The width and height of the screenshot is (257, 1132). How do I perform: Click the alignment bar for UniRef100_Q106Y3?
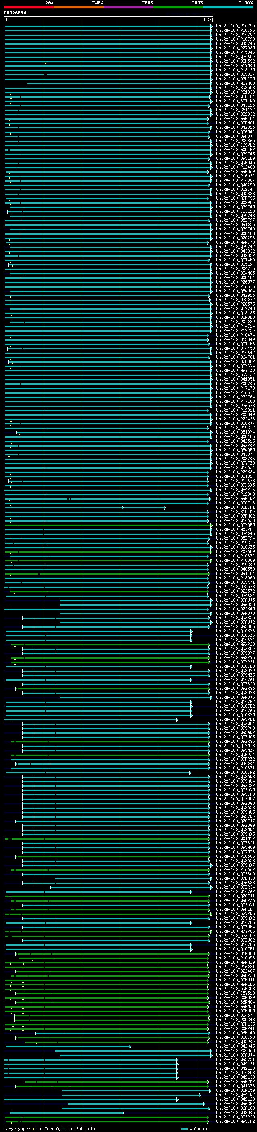coord(99,631)
